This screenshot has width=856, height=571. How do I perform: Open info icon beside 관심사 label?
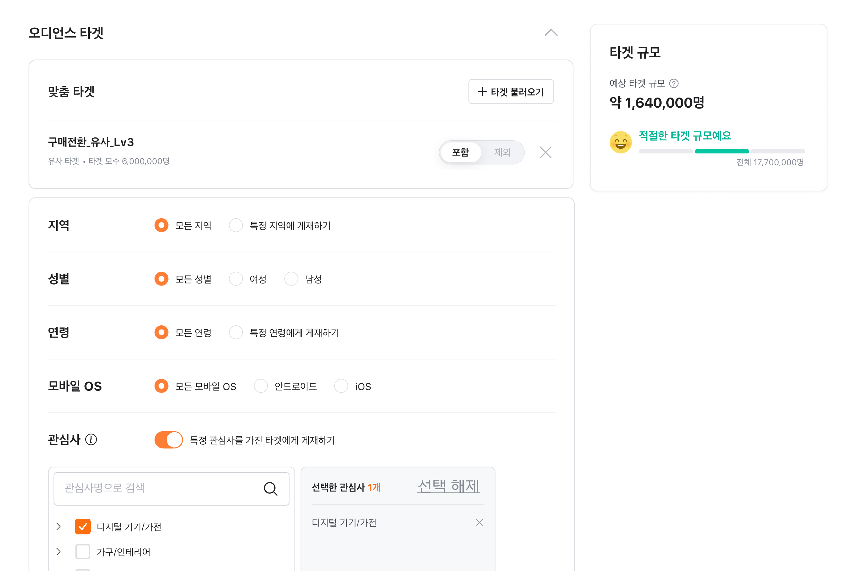tap(91, 440)
